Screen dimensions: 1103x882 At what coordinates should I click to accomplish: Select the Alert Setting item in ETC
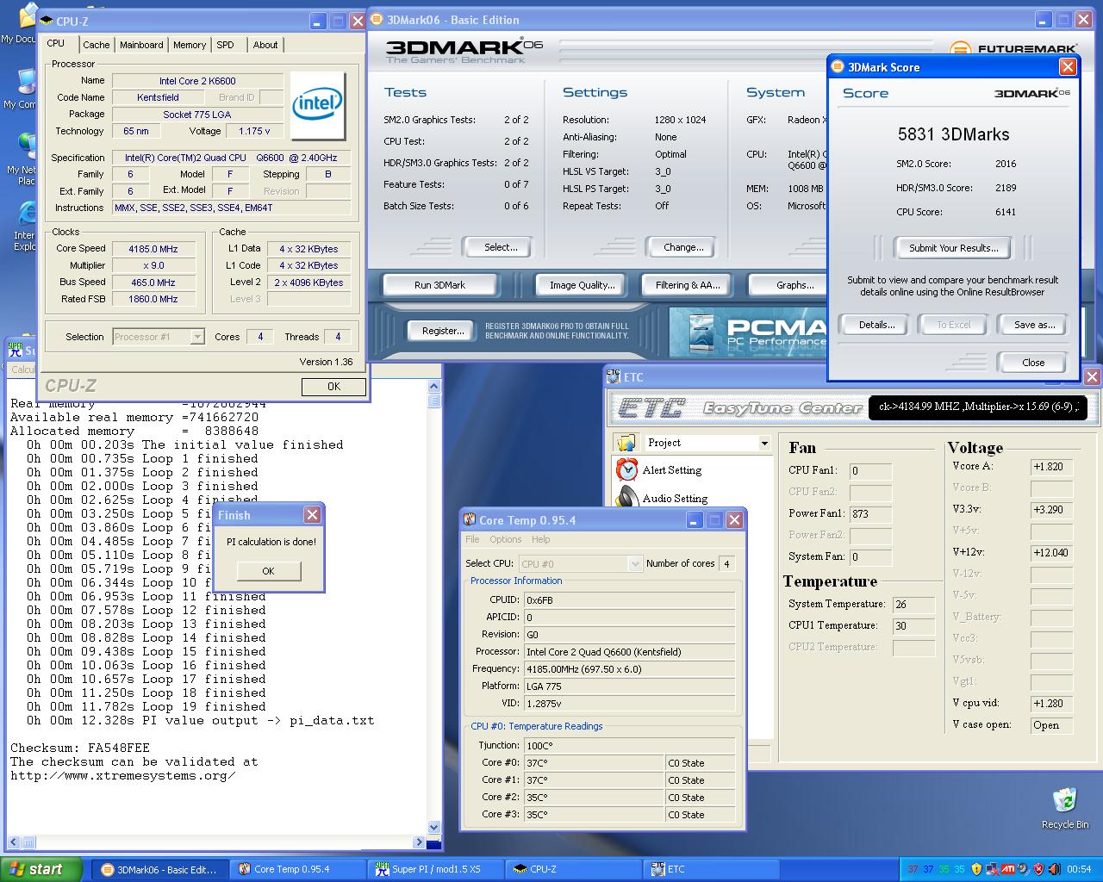point(671,470)
